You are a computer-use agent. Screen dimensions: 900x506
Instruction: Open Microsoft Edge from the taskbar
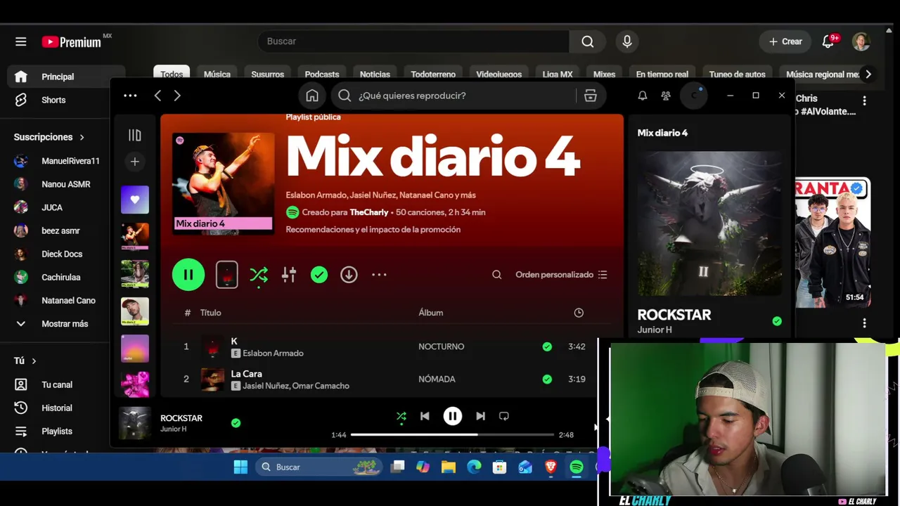pos(474,467)
